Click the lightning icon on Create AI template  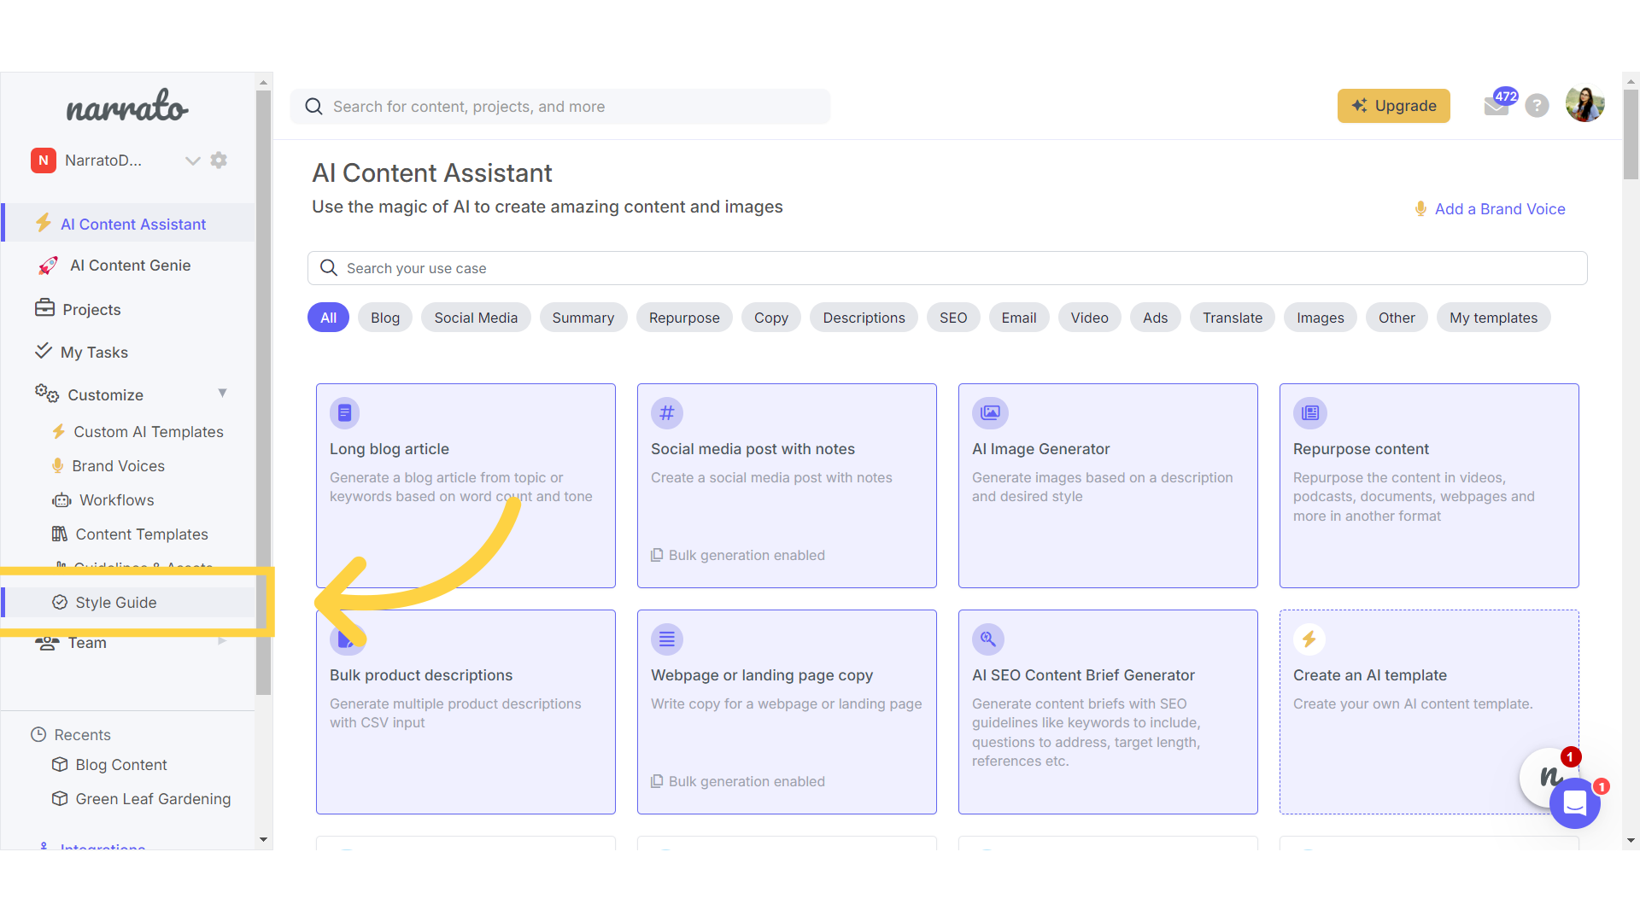[1309, 639]
